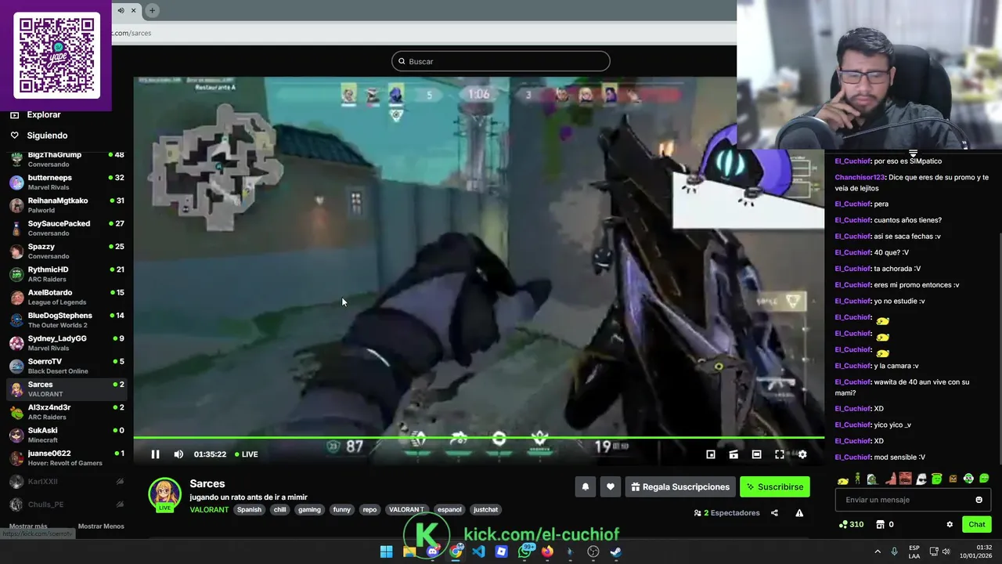1002x564 pixels.
Task: Open OBS Studio from the taskbar
Action: pyautogui.click(x=593, y=551)
